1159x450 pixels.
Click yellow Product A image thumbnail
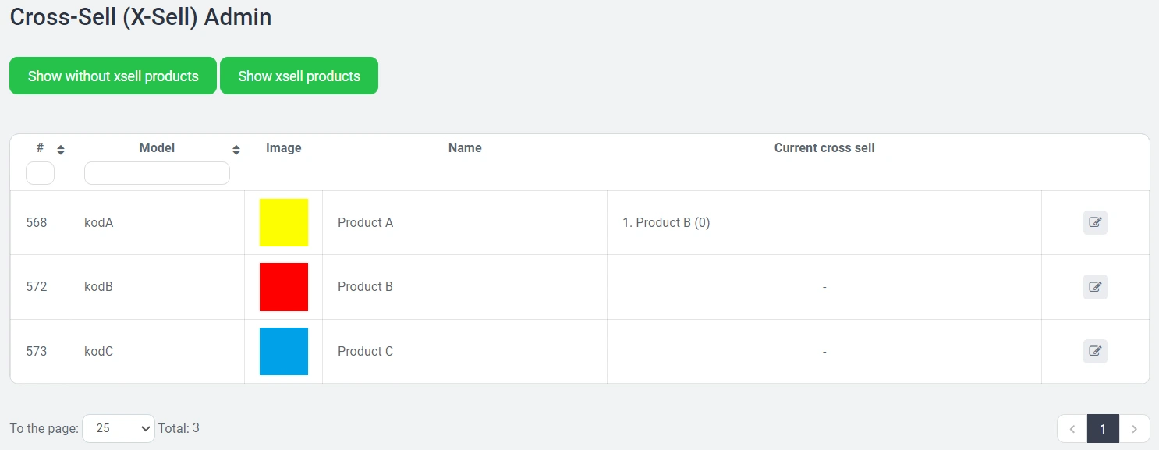(x=284, y=222)
